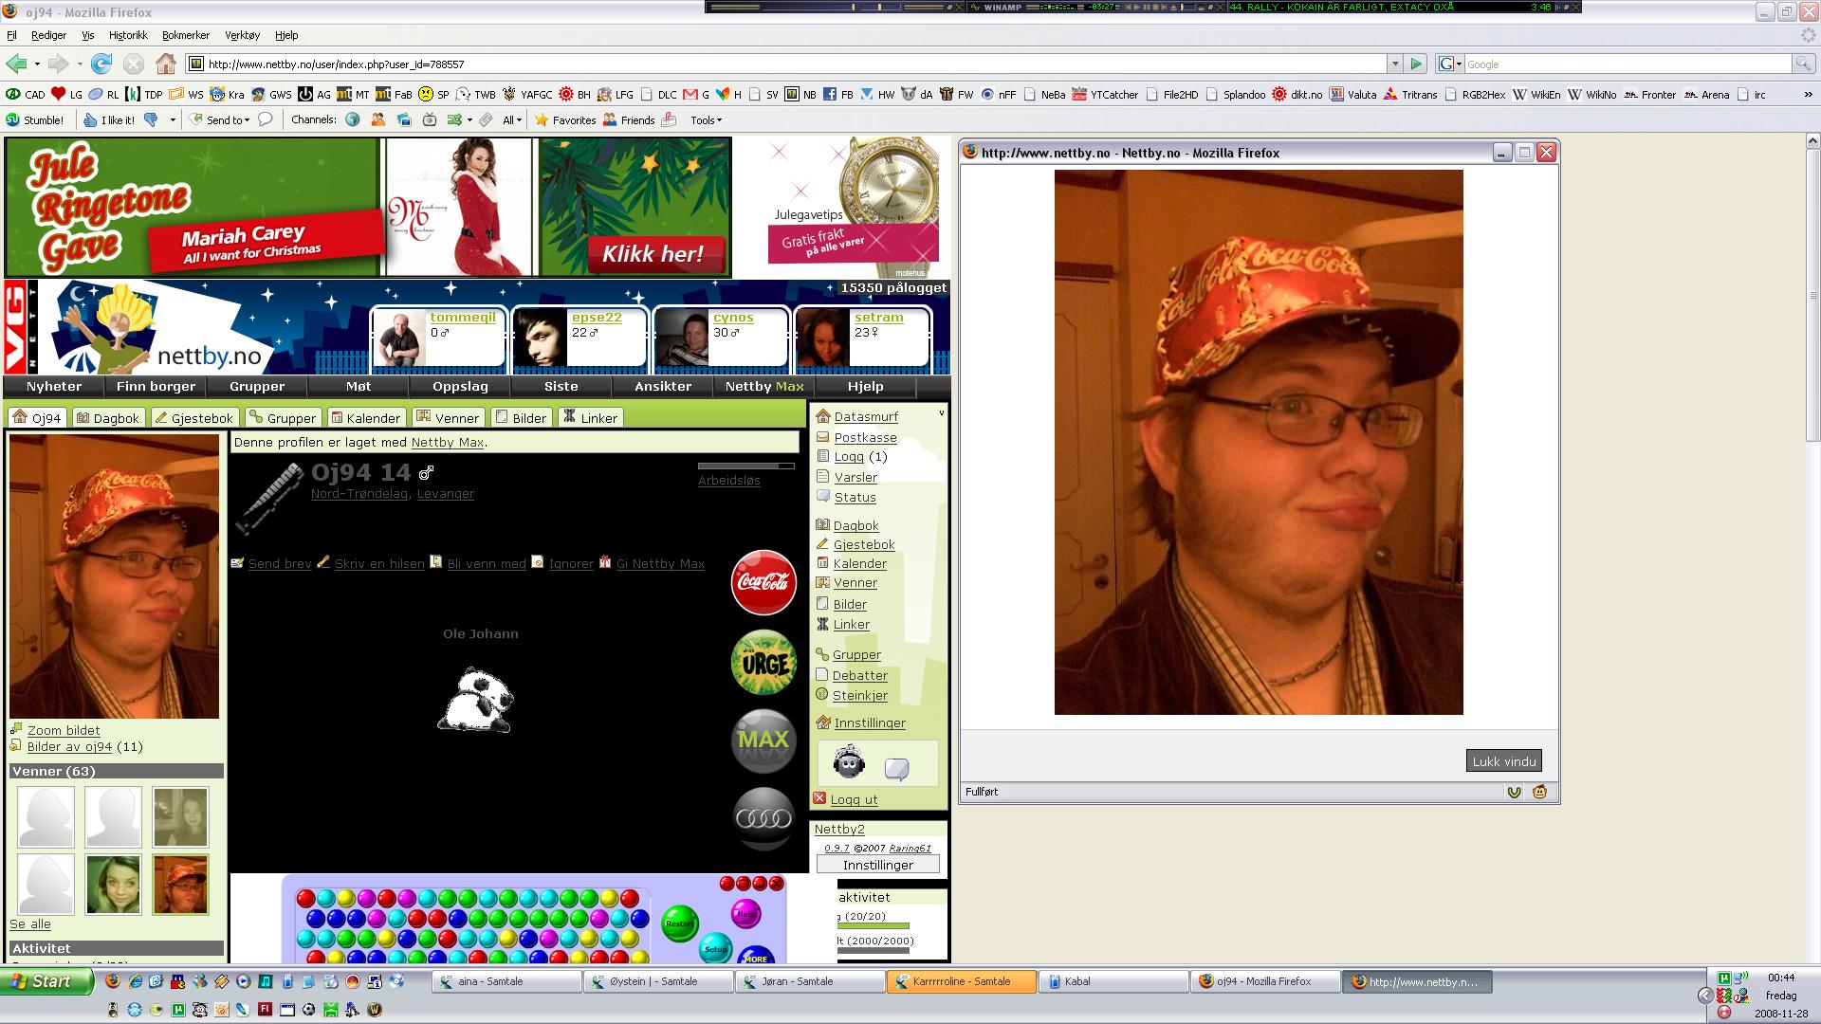
Task: Open Postkasse in the sidebar
Action: (x=865, y=437)
